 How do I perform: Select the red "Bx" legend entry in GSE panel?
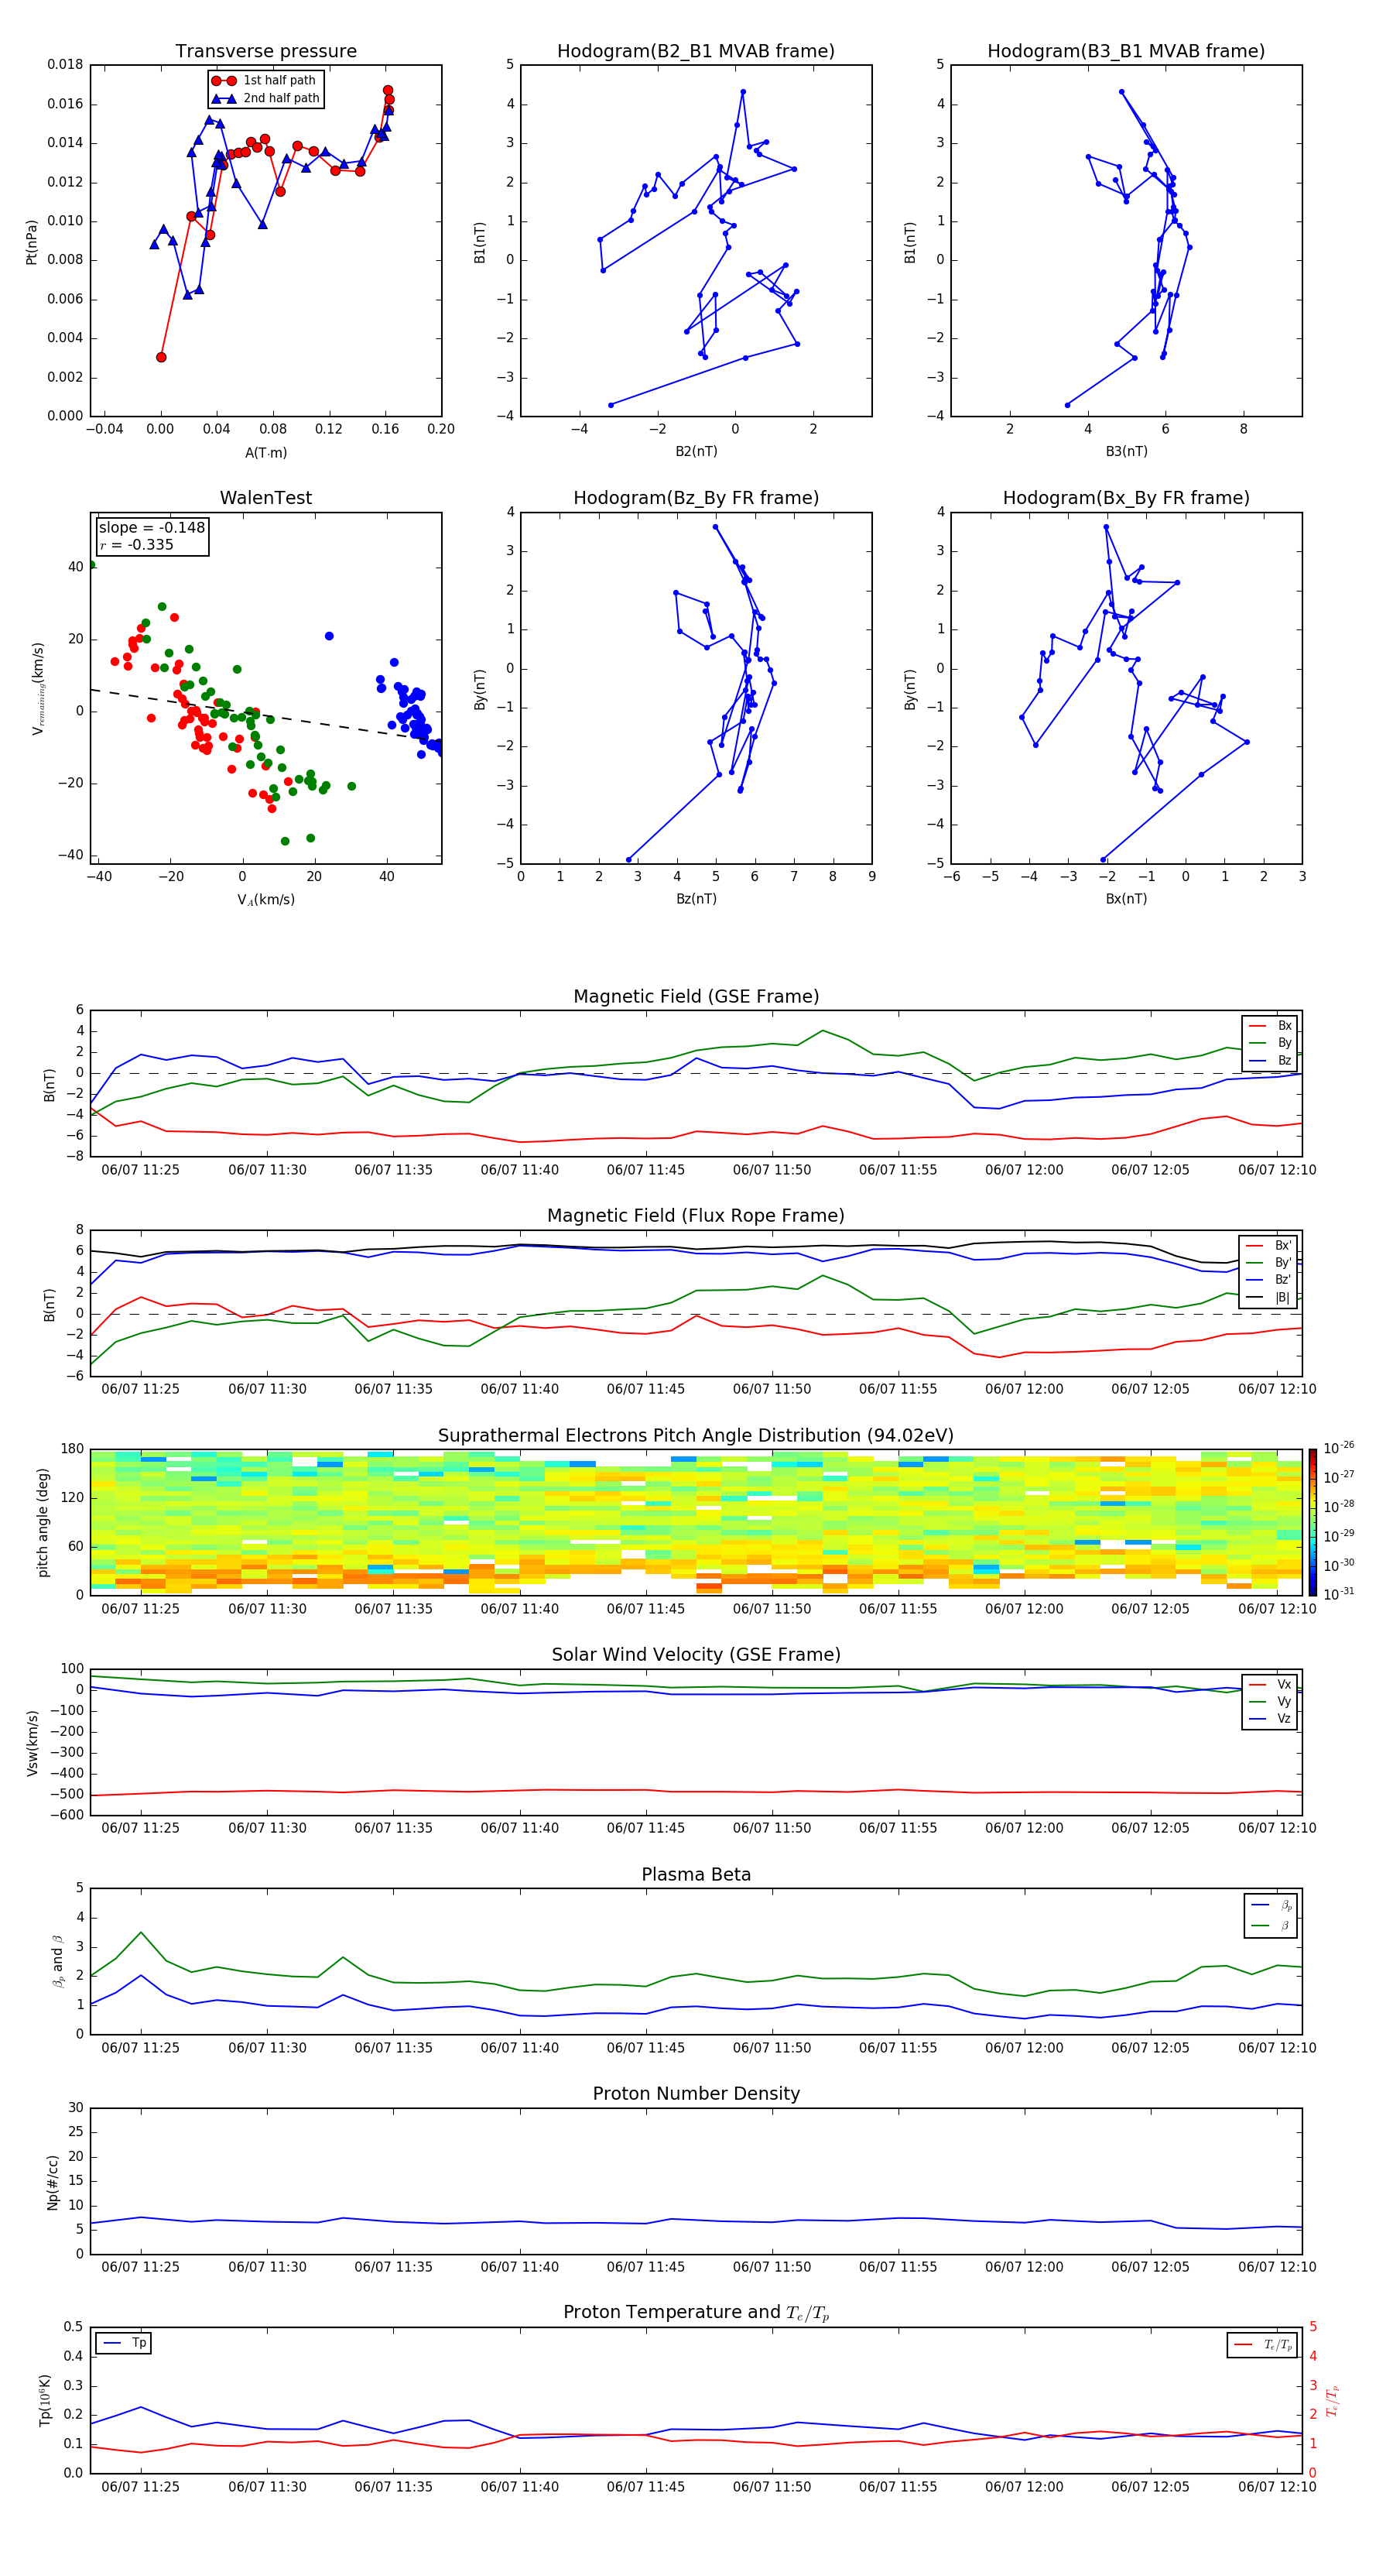(1270, 1026)
